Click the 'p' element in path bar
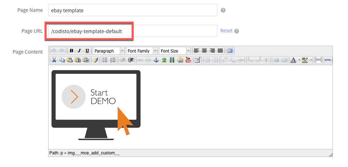Screen dimensions: 348x167 (x=62, y=153)
